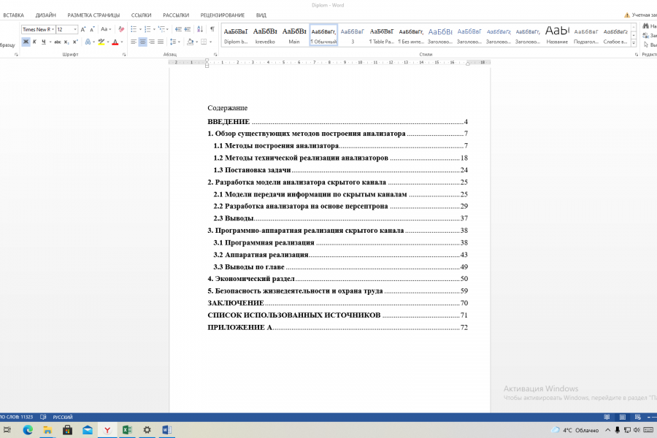Image resolution: width=657 pixels, height=438 pixels.
Task: Open the РАССЫЛКИ ribbon tab
Action: coord(176,15)
